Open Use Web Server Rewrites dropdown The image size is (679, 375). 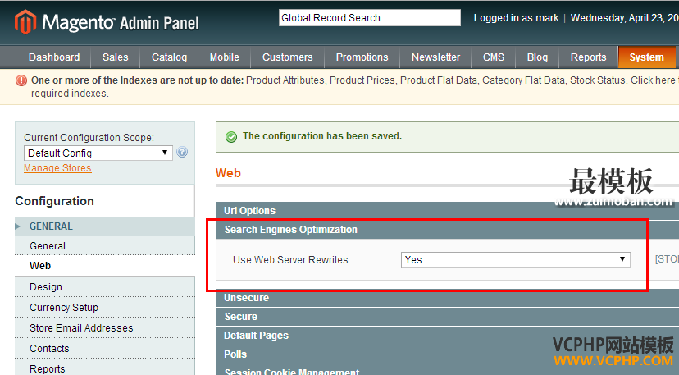click(515, 259)
